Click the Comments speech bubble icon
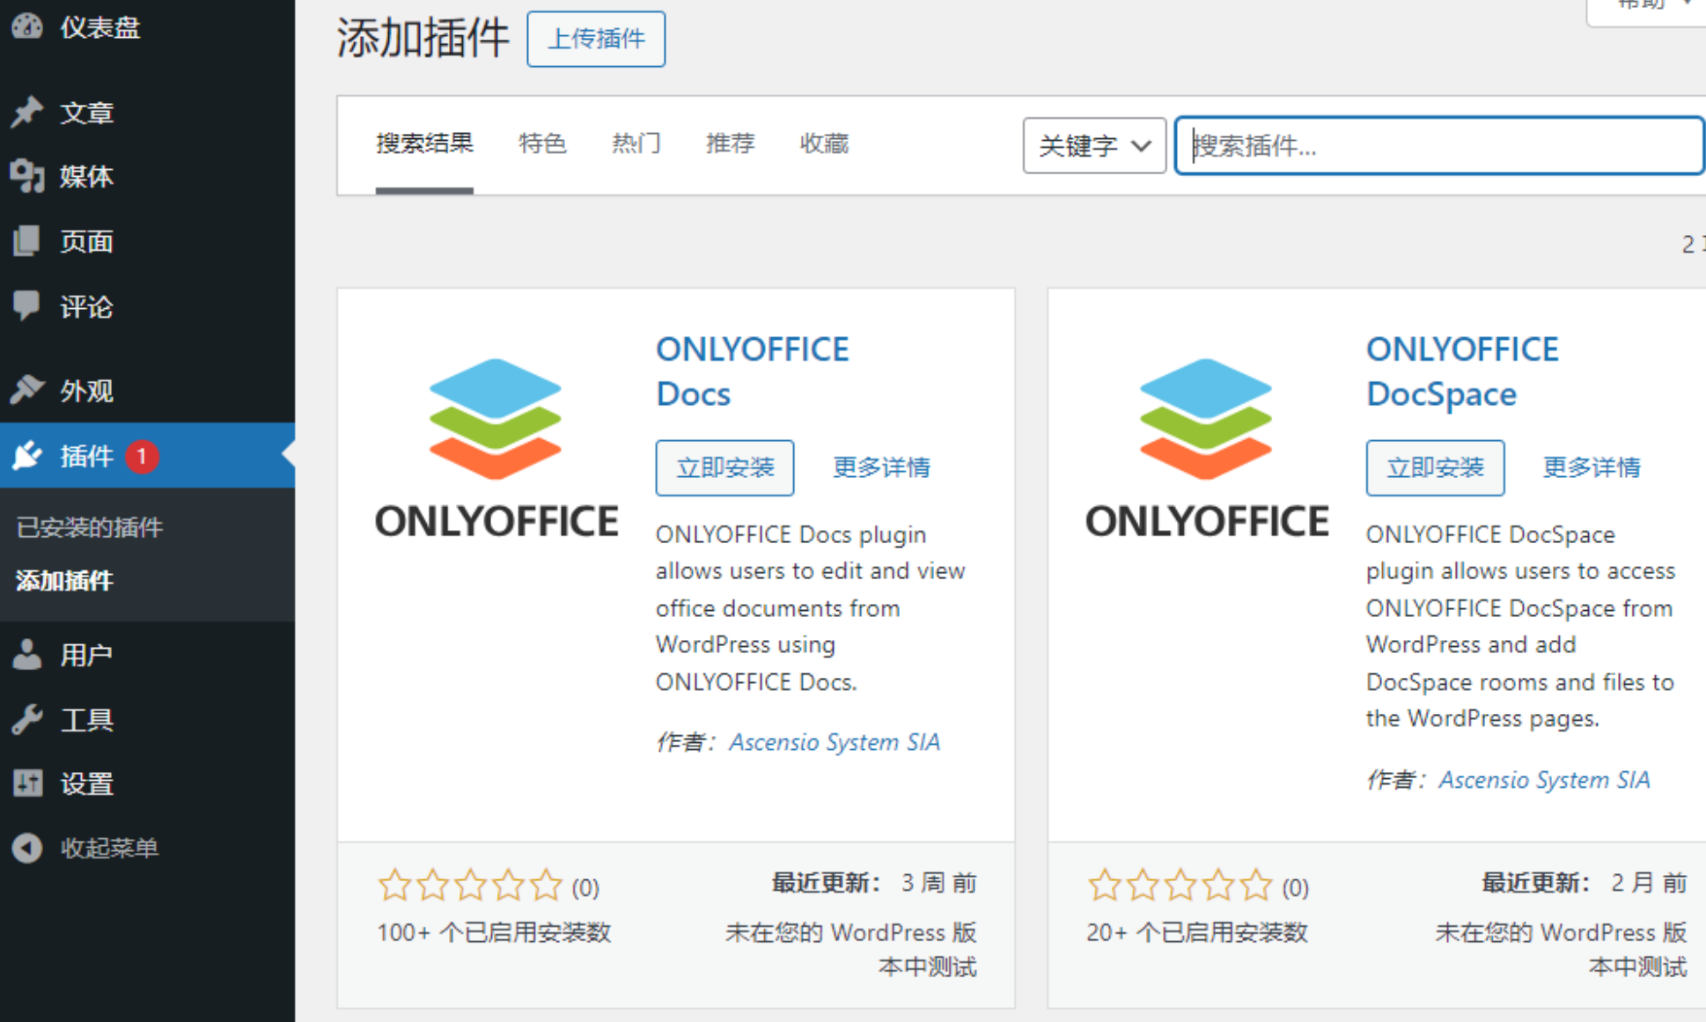Viewport: 1706px width, 1022px height. click(x=27, y=305)
